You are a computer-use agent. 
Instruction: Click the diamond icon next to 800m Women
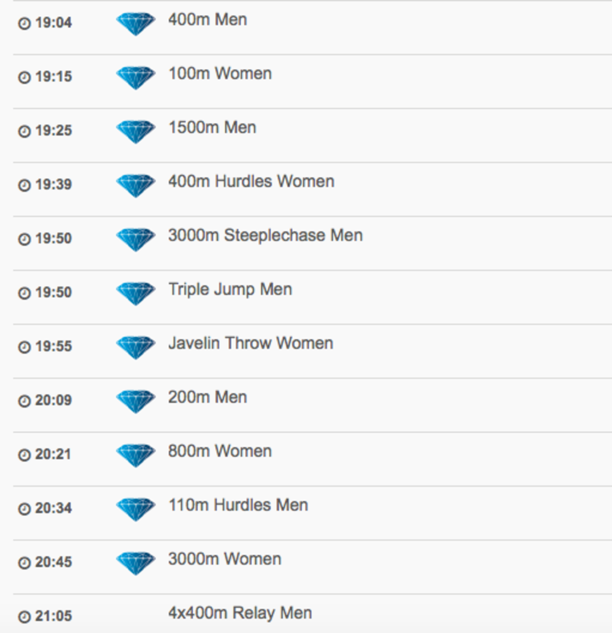tap(135, 455)
